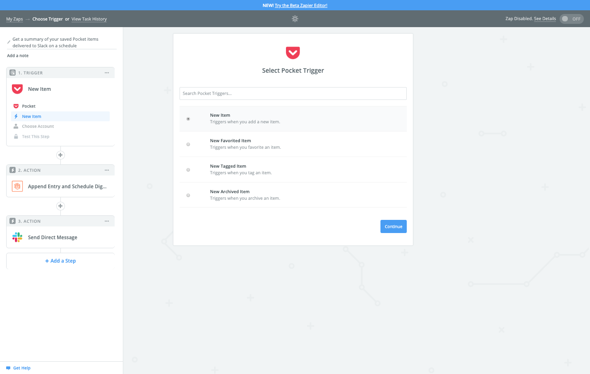Click the person icon beside Choose Account
Screen dimensions: 590x374
[16, 127]
